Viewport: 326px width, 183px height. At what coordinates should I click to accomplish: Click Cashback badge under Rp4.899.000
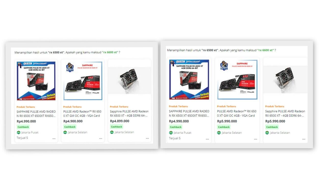(x=117, y=127)
